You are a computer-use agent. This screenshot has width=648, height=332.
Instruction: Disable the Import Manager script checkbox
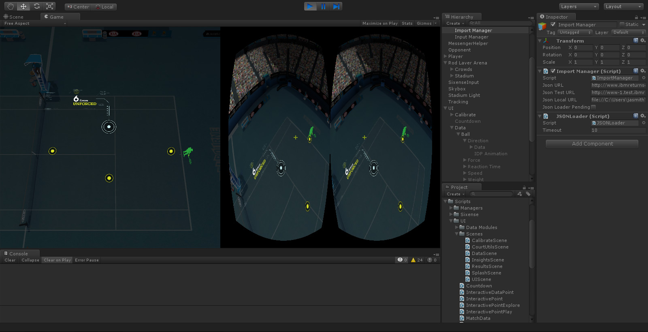point(553,71)
